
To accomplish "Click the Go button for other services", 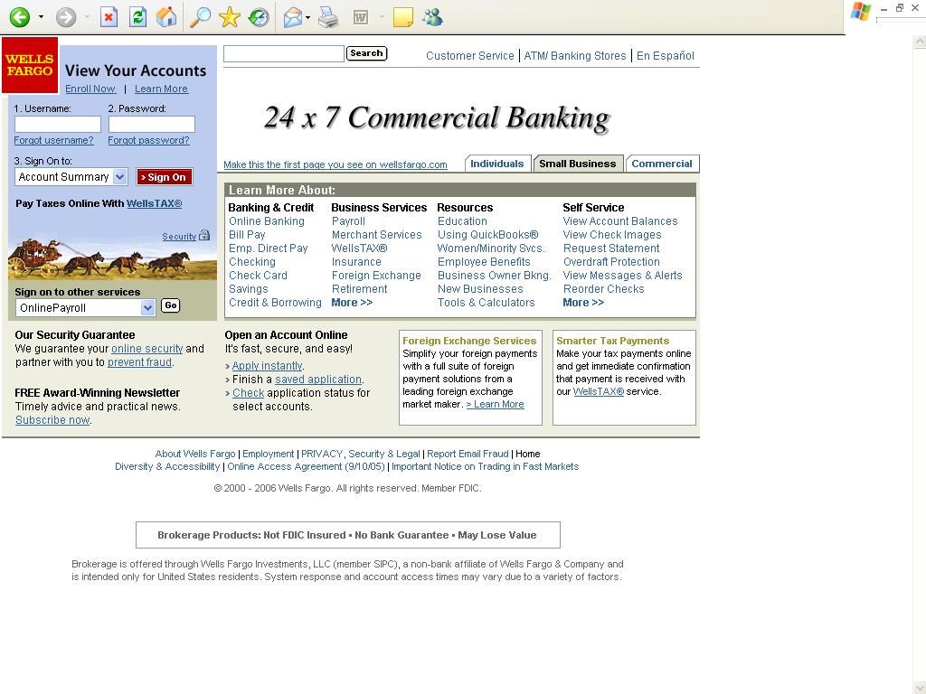I will point(170,305).
